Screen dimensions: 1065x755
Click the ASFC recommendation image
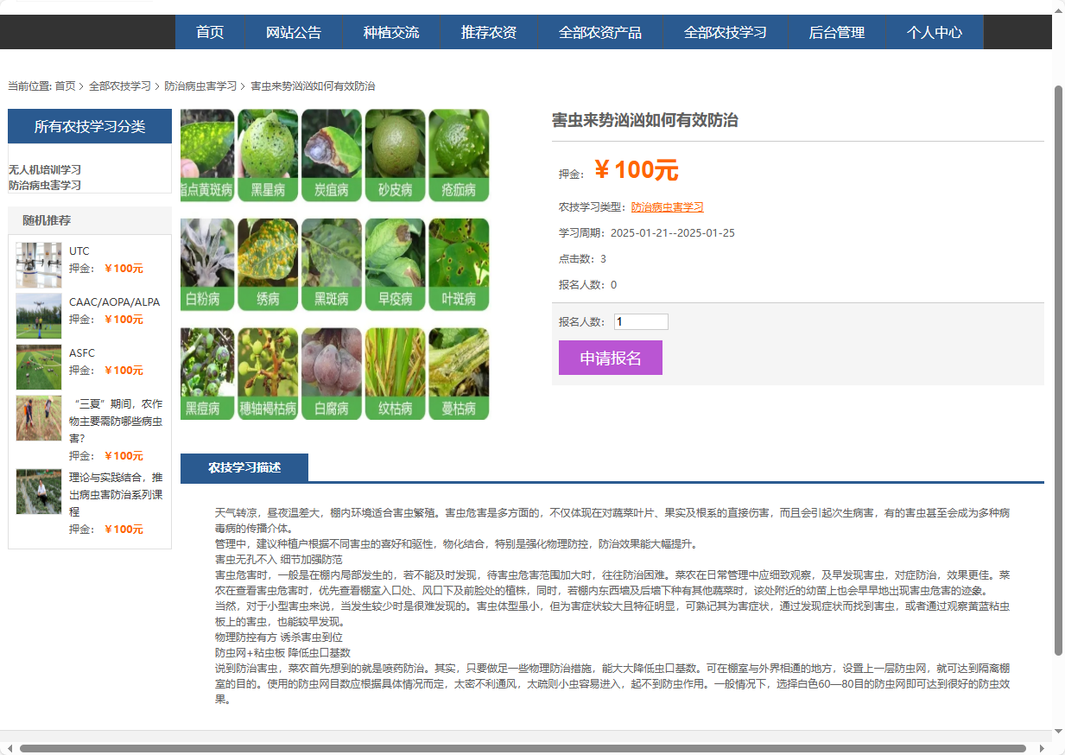(38, 366)
